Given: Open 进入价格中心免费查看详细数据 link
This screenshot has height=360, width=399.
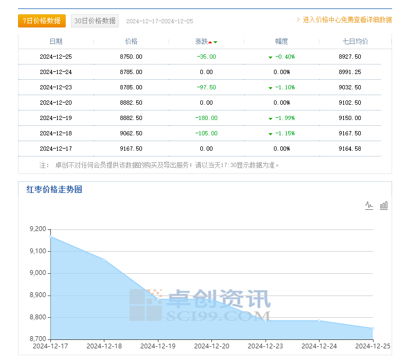Looking at the screenshot, I should (347, 20).
